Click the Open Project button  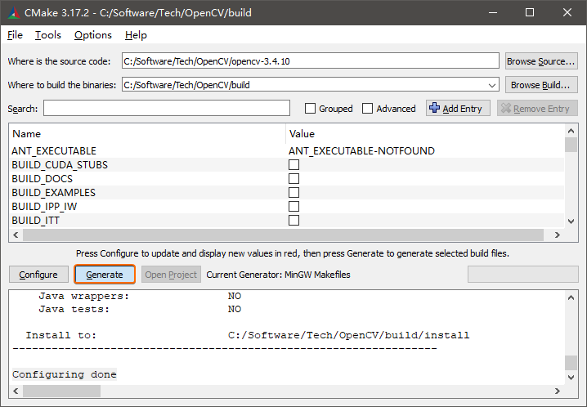coord(171,275)
